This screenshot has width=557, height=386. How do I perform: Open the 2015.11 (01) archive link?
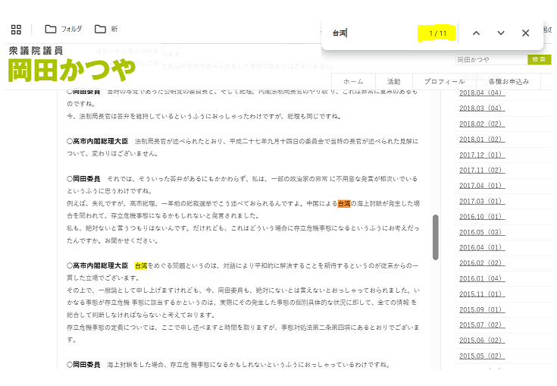click(x=481, y=293)
